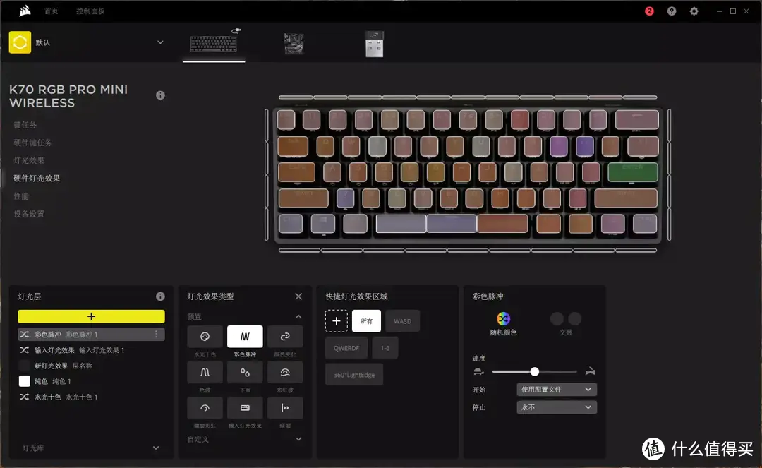Select the 色波 wave effect icon
Viewport: 762px width, 468px height.
click(x=205, y=372)
